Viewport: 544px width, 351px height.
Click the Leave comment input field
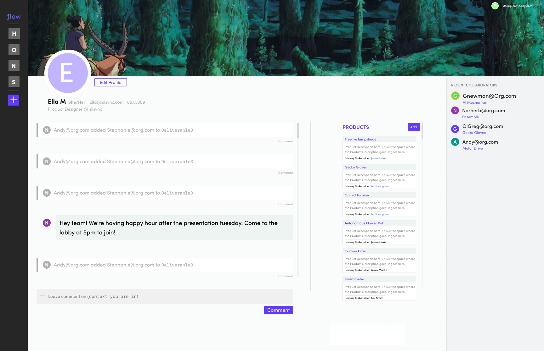[x=165, y=296]
